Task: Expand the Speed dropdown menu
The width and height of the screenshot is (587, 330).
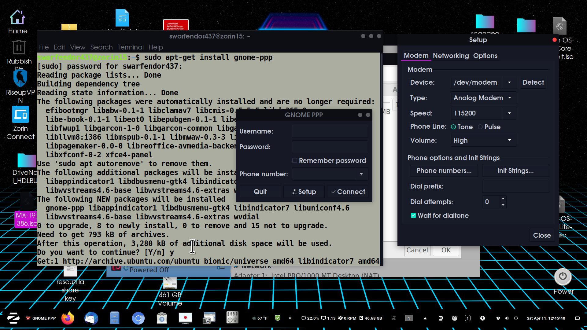Action: [509, 113]
